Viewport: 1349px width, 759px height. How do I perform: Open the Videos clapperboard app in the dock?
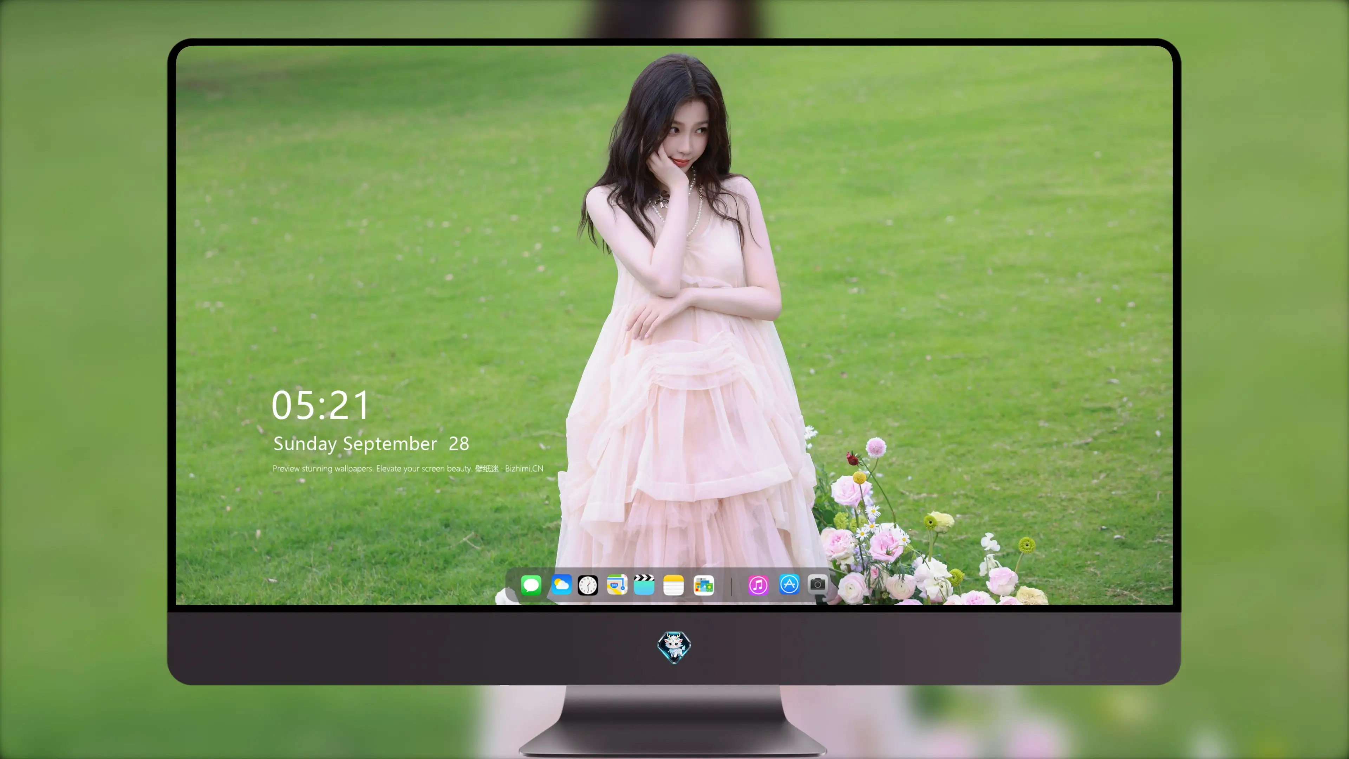644,585
